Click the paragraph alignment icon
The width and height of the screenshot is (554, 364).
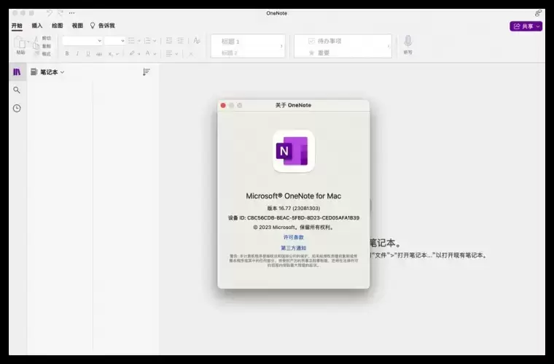point(169,54)
